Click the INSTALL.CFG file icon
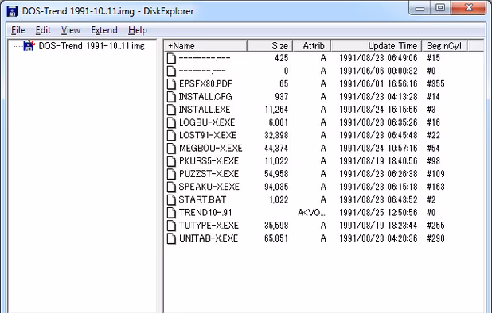 [x=171, y=97]
